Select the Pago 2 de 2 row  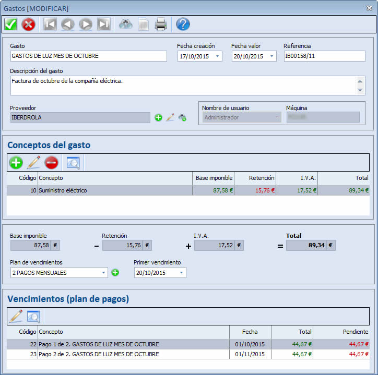click(188, 354)
